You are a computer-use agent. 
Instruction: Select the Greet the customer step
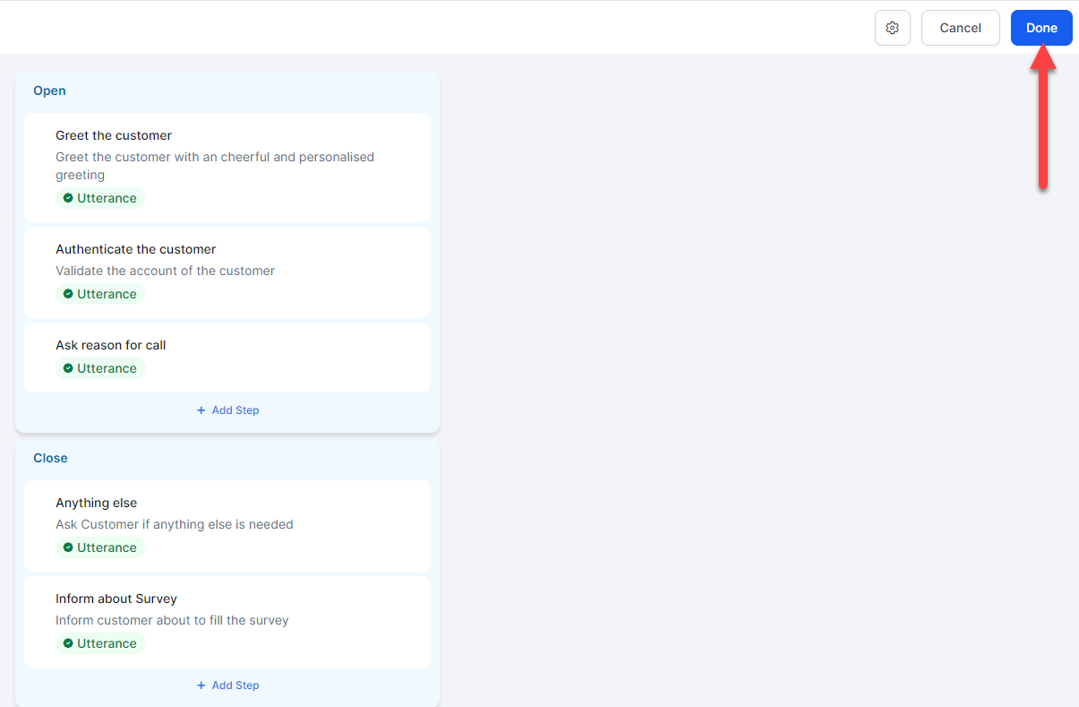[x=114, y=135]
